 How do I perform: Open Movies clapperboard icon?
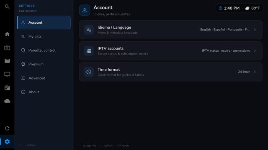click(x=7, y=61)
